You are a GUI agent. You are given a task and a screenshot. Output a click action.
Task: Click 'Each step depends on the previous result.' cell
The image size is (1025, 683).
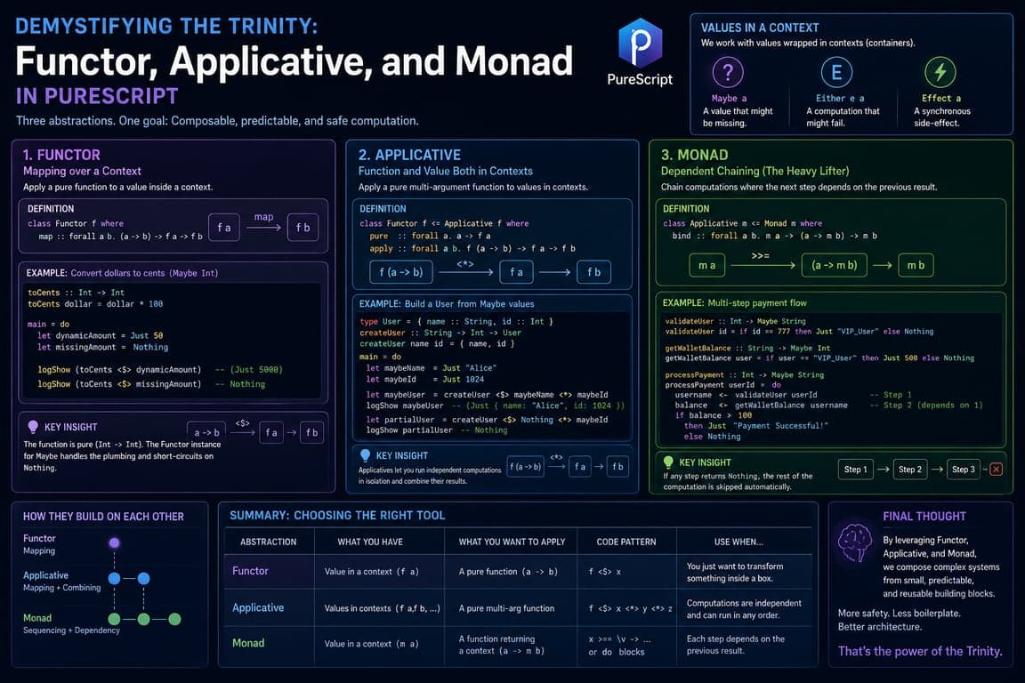point(736,645)
